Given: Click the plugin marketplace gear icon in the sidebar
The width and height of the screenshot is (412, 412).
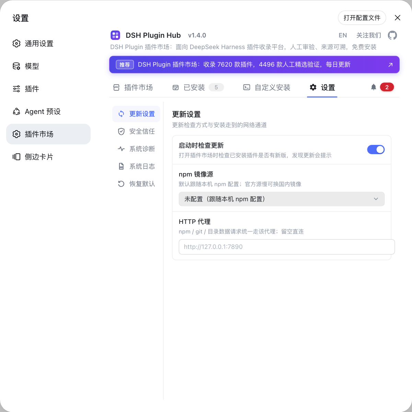Looking at the screenshot, I should click(x=16, y=134).
